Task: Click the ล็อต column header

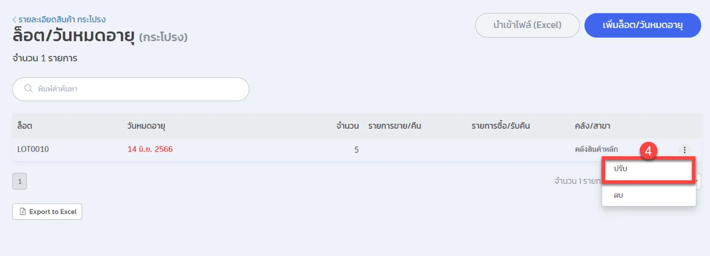Action: tap(24, 126)
